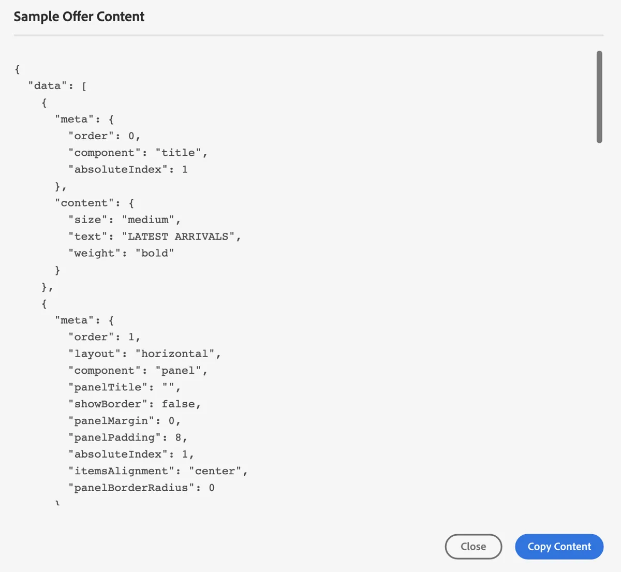Image resolution: width=621 pixels, height=572 pixels.
Task: Click the Copy Content button
Action: click(x=559, y=547)
